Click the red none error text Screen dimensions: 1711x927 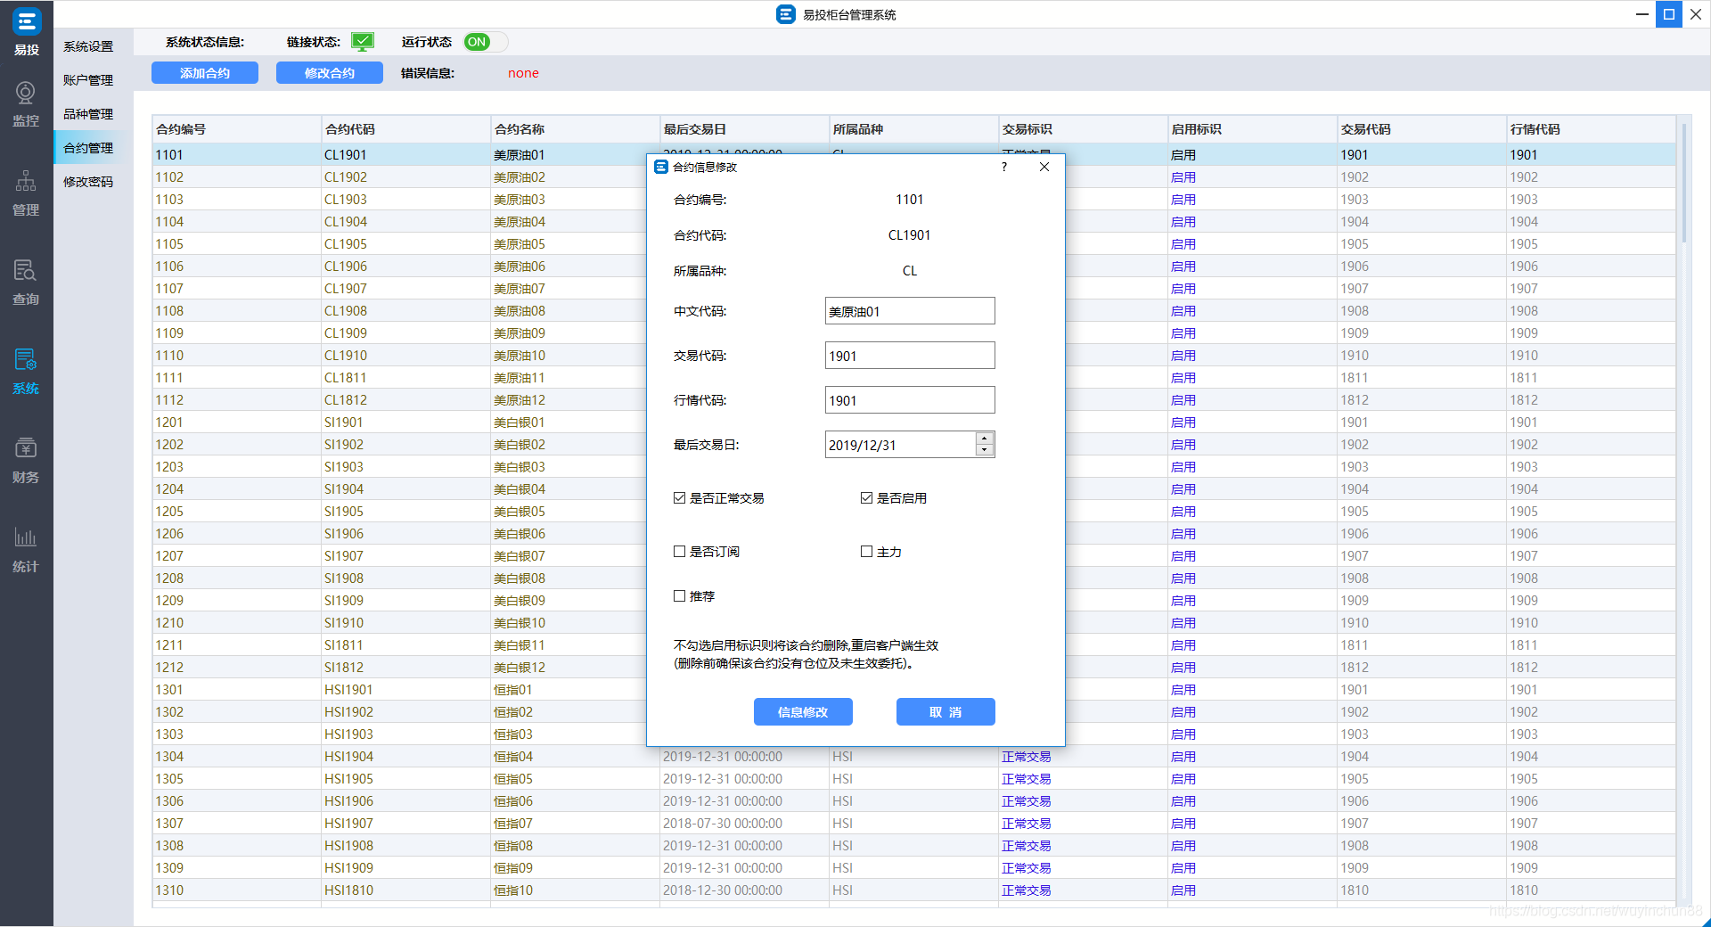pyautogui.click(x=523, y=73)
